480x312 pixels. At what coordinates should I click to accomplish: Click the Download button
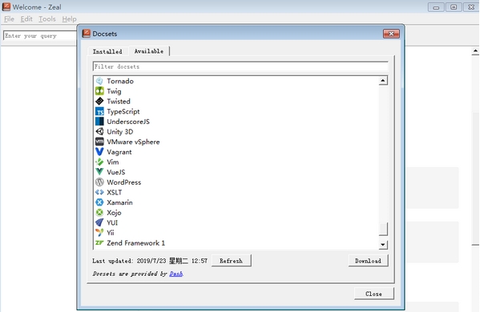[x=368, y=261]
